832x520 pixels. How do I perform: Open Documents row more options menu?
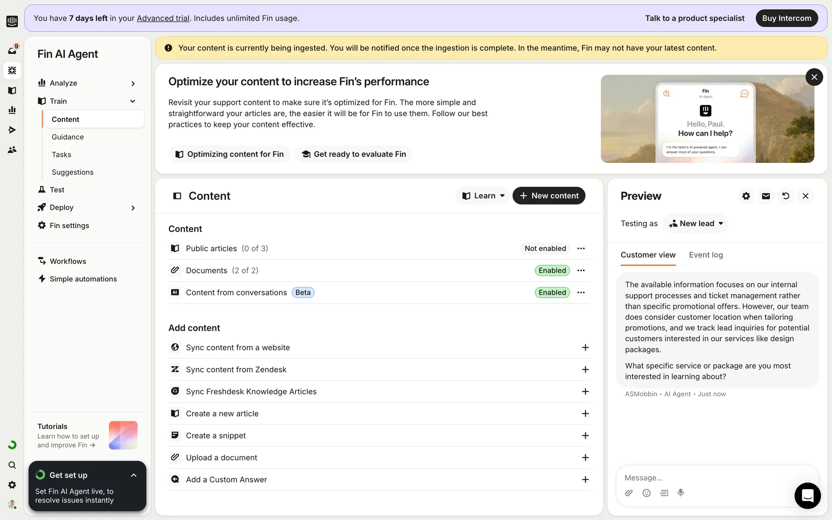(x=581, y=270)
